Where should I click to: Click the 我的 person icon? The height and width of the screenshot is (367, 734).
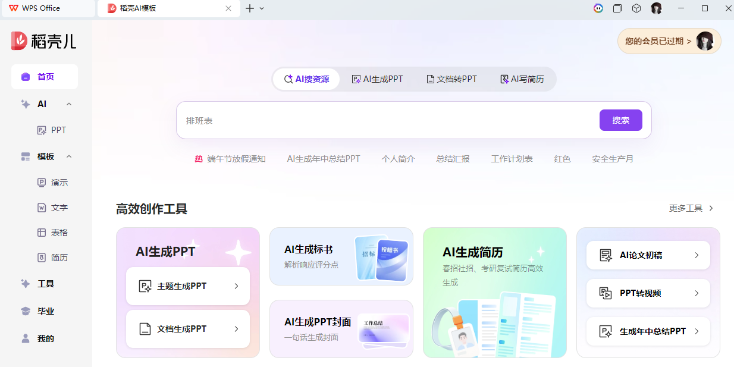[26, 338]
